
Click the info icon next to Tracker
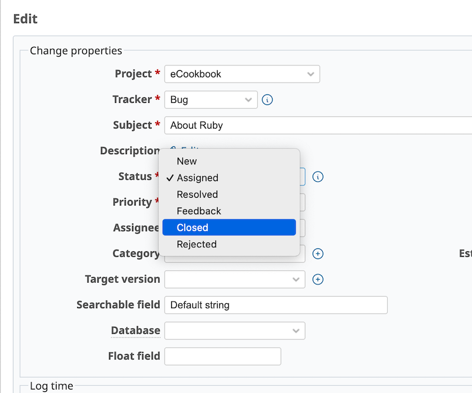point(267,100)
